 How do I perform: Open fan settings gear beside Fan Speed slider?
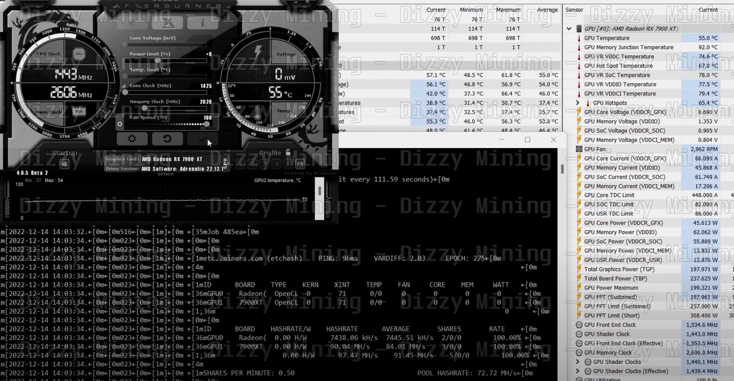pos(120,124)
